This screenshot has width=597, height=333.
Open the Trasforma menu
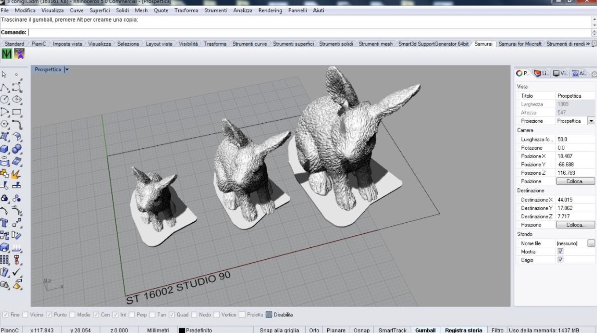186,10
